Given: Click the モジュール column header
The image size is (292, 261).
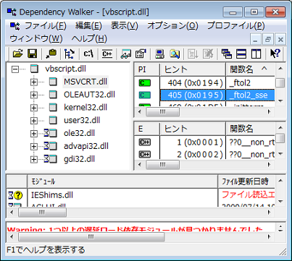Looking at the screenshot, I should tap(122, 181).
